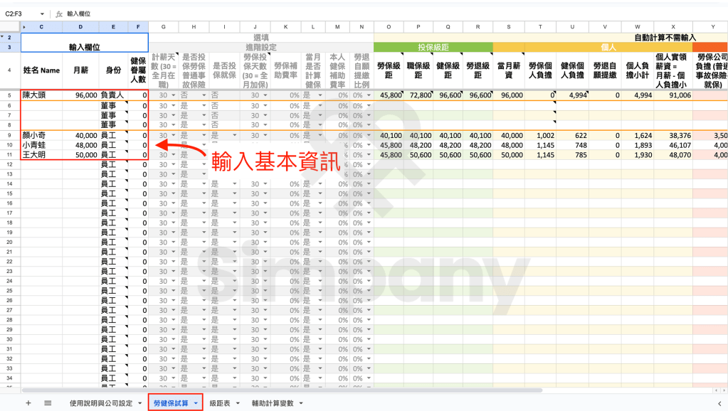728x411 pixels.
Task: Switch to the 使用說明與公司設定 sheet tab
Action: (x=100, y=402)
